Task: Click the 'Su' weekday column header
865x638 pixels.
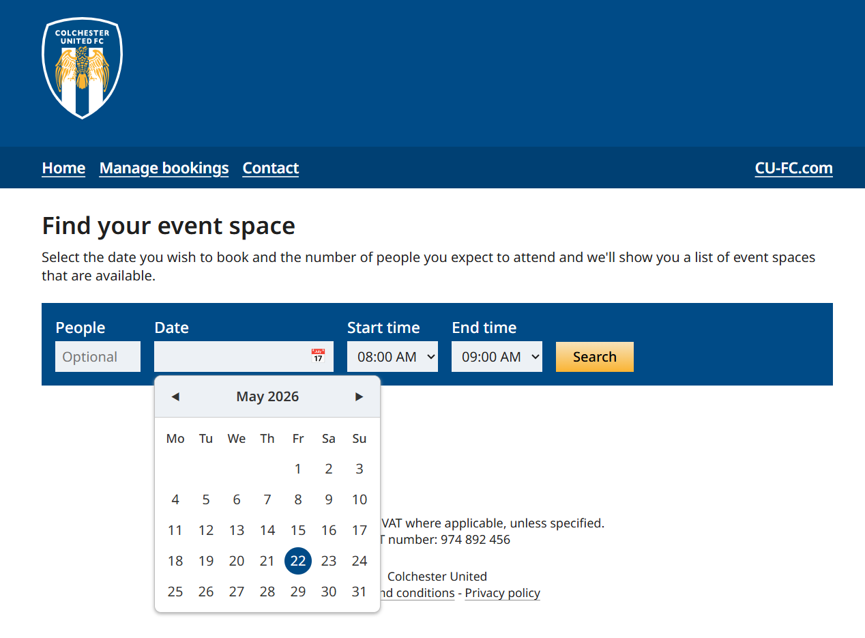Action: pyautogui.click(x=360, y=439)
